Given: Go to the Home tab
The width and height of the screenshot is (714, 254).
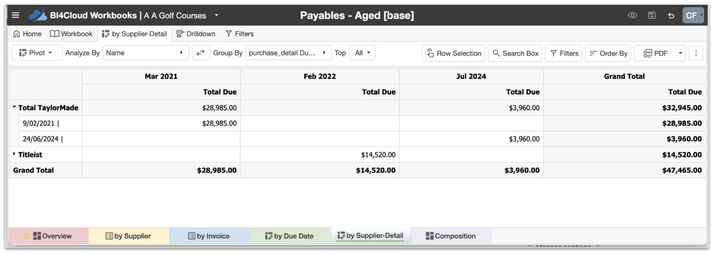Looking at the screenshot, I should 27,34.
